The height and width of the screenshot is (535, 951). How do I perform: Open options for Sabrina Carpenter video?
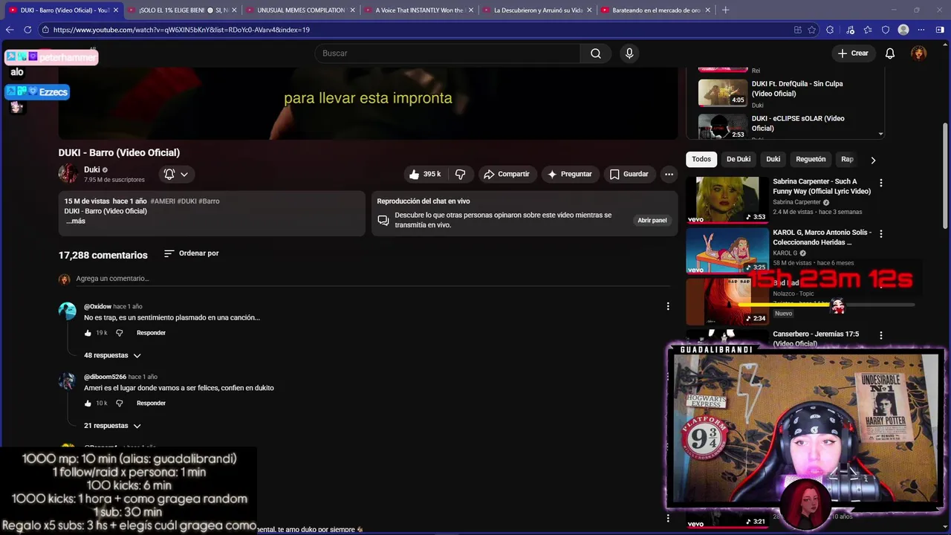[881, 183]
